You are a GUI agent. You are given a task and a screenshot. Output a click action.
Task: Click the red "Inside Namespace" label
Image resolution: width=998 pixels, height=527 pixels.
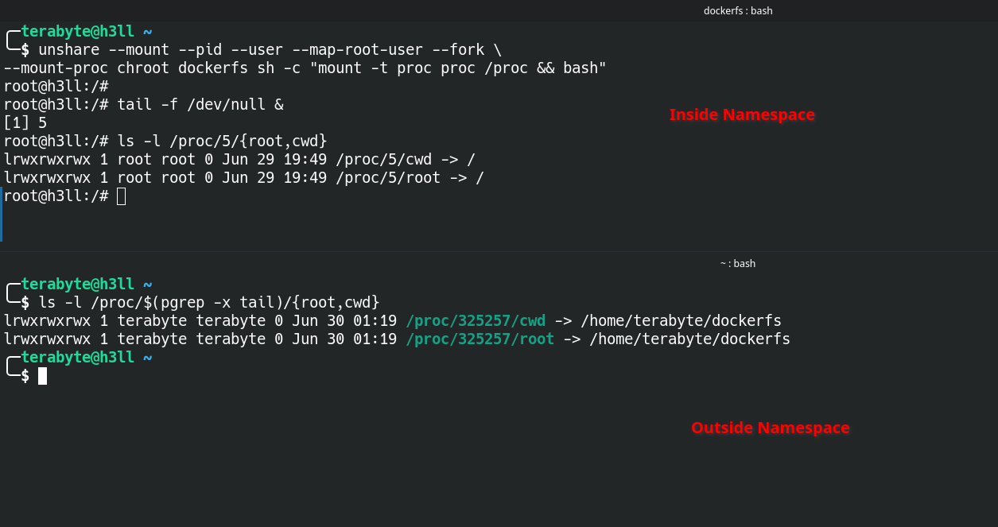point(741,114)
